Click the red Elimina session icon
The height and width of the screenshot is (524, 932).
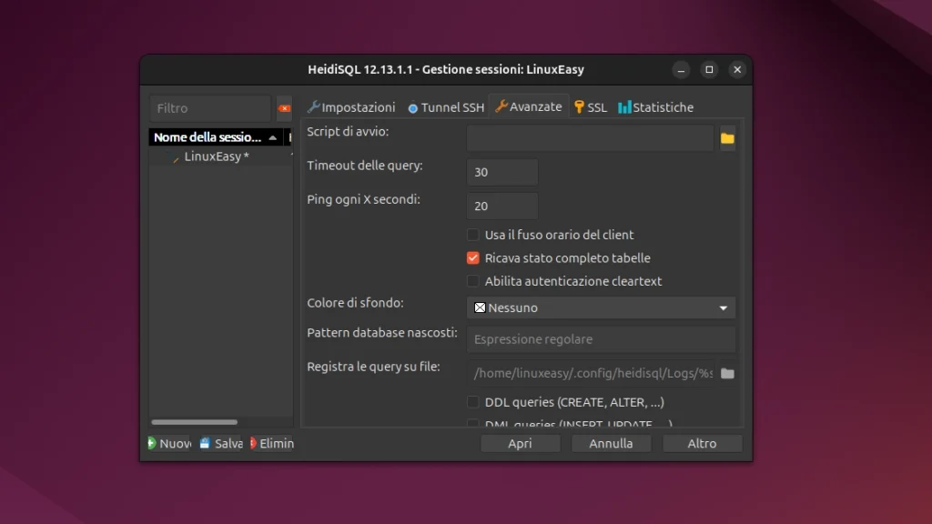coord(254,443)
